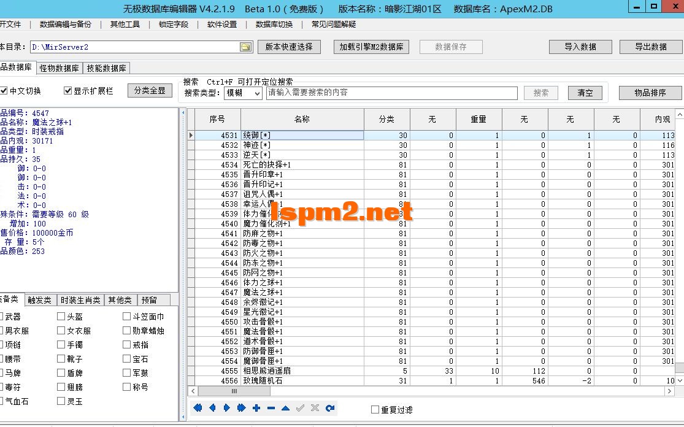
Task: Click the blue triangle edit icon
Action: pos(285,407)
